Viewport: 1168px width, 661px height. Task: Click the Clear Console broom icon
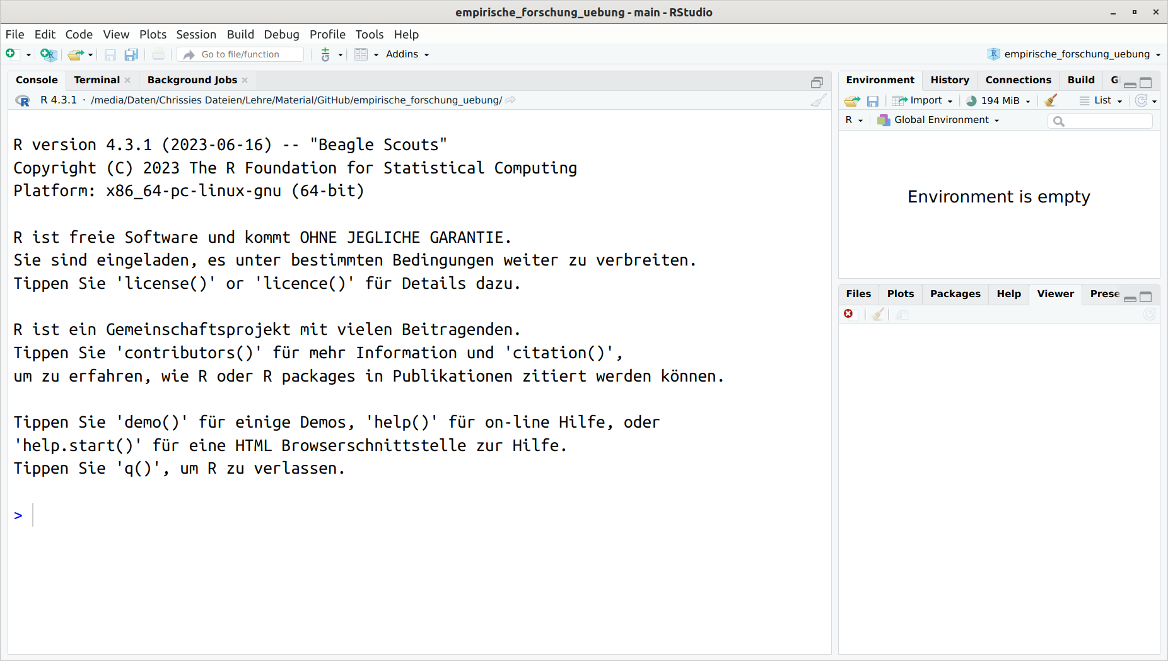point(818,100)
